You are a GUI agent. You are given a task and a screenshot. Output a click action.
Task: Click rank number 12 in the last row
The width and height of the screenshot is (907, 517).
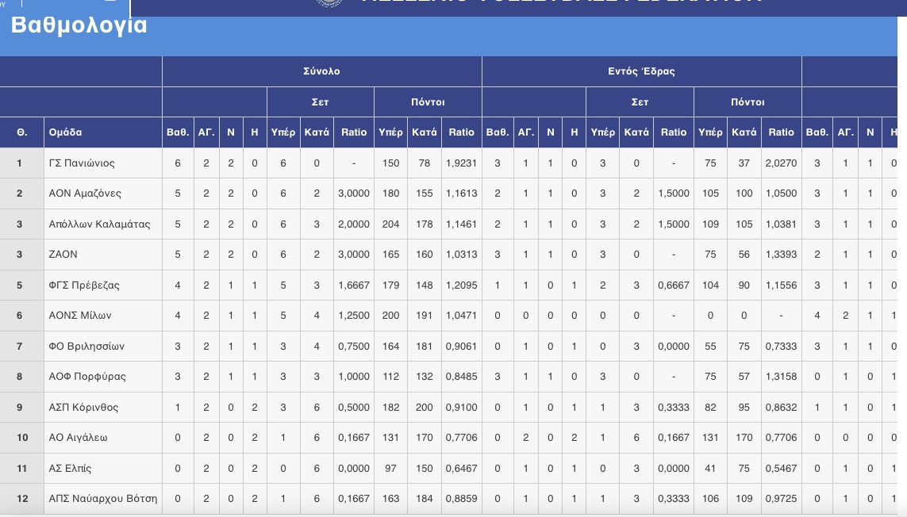(22, 498)
